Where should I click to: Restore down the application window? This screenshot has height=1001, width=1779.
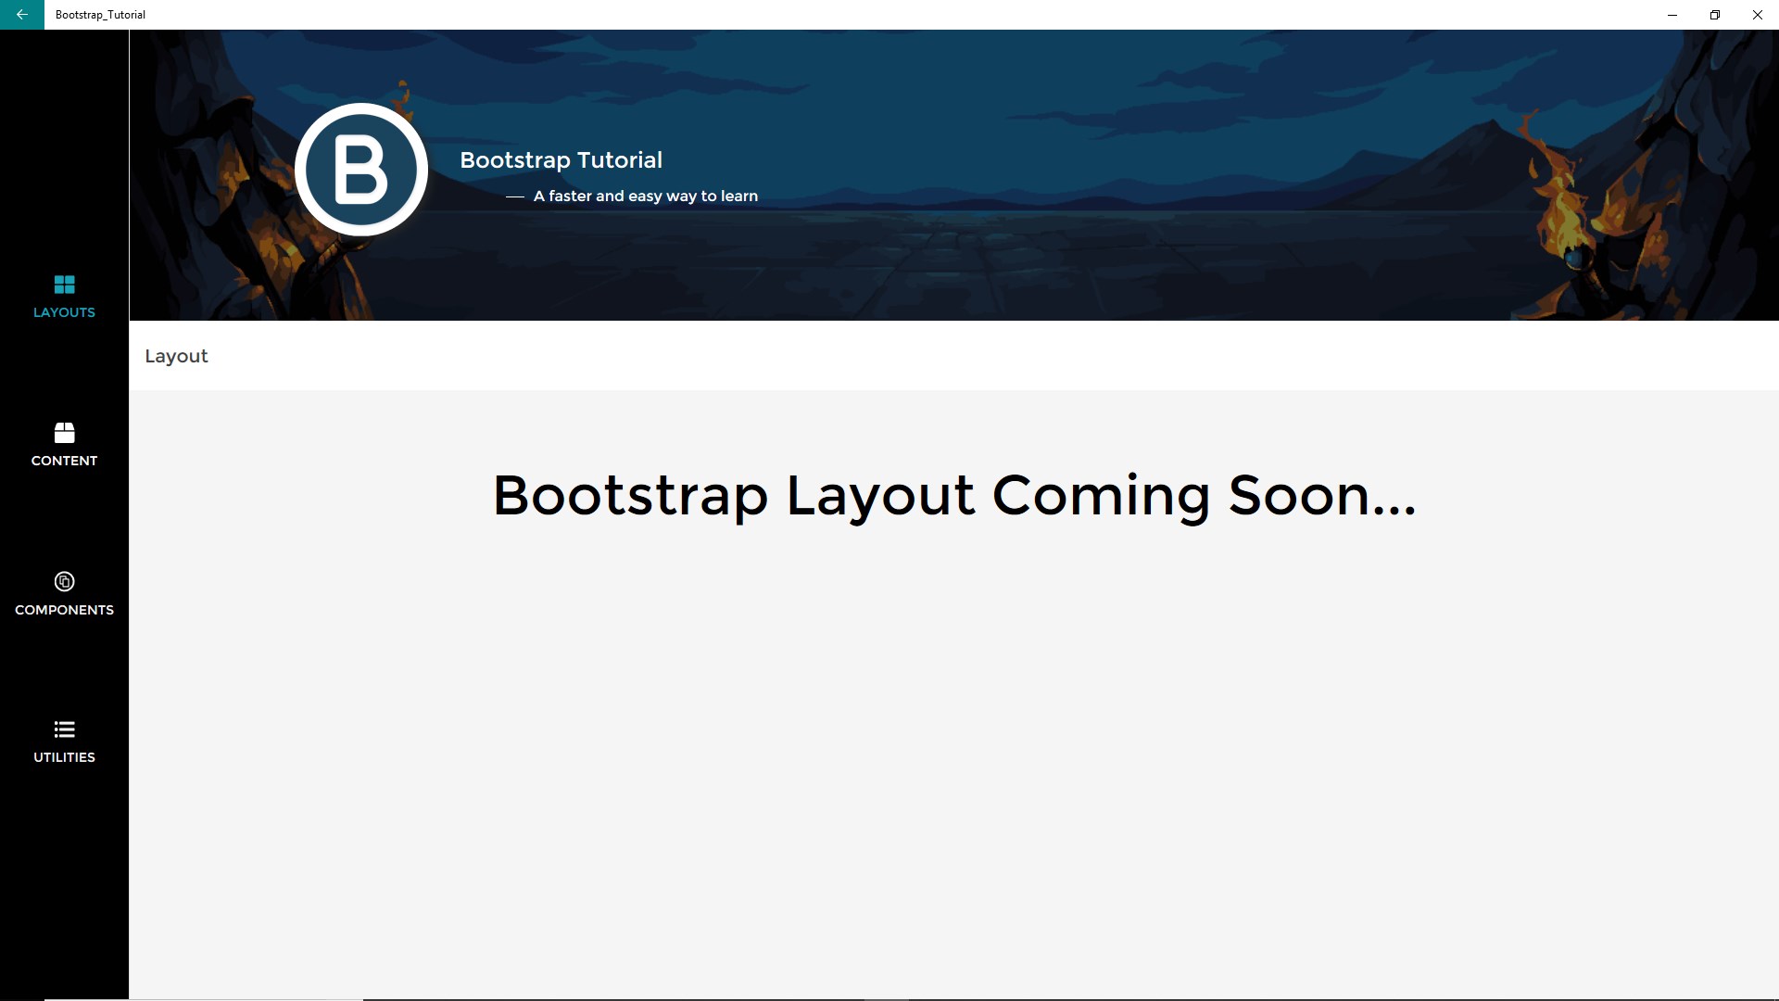click(x=1715, y=15)
